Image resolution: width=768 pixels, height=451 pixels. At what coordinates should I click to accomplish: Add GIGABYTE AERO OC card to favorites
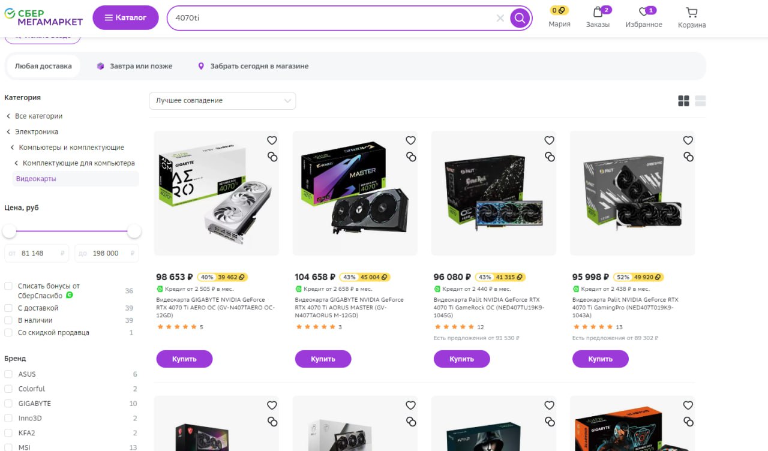pos(272,140)
